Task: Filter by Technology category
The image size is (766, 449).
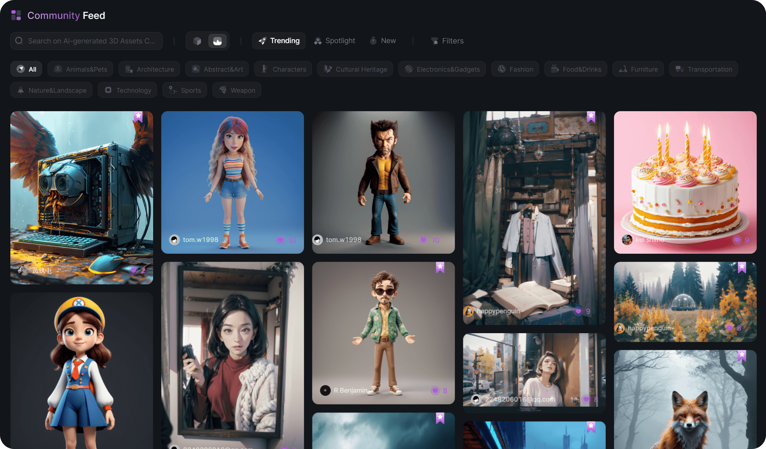Action: 127,90
